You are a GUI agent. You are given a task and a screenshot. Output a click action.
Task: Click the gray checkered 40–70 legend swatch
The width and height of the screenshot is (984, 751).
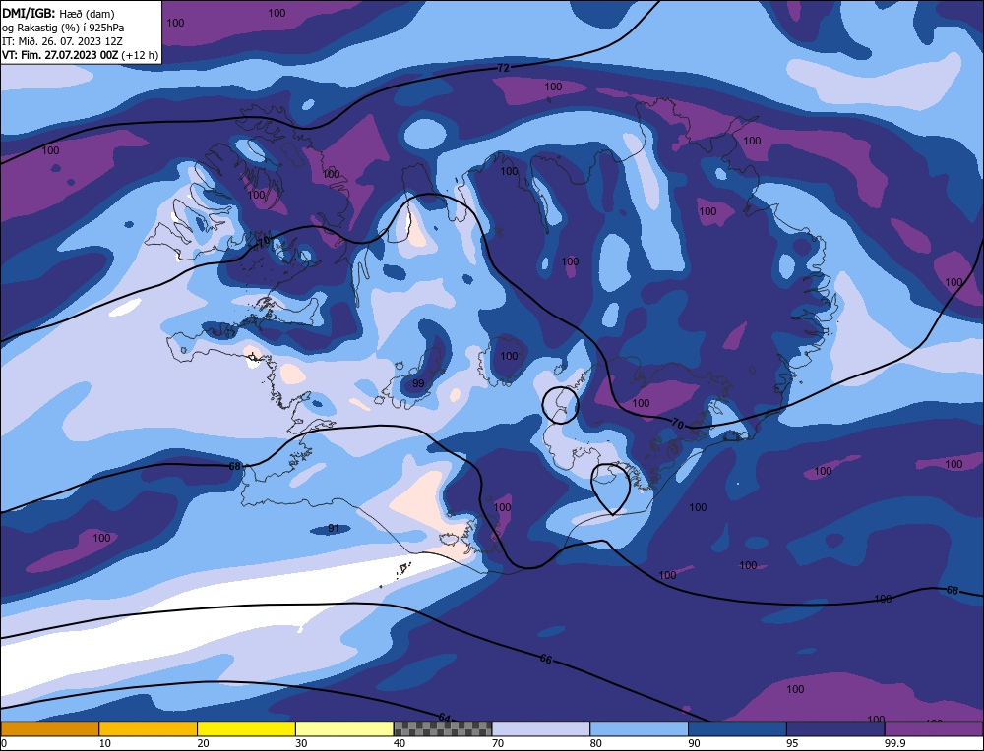(x=443, y=729)
